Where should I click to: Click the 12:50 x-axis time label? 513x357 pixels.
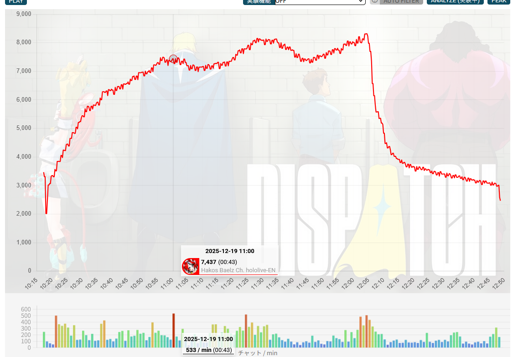click(498, 284)
